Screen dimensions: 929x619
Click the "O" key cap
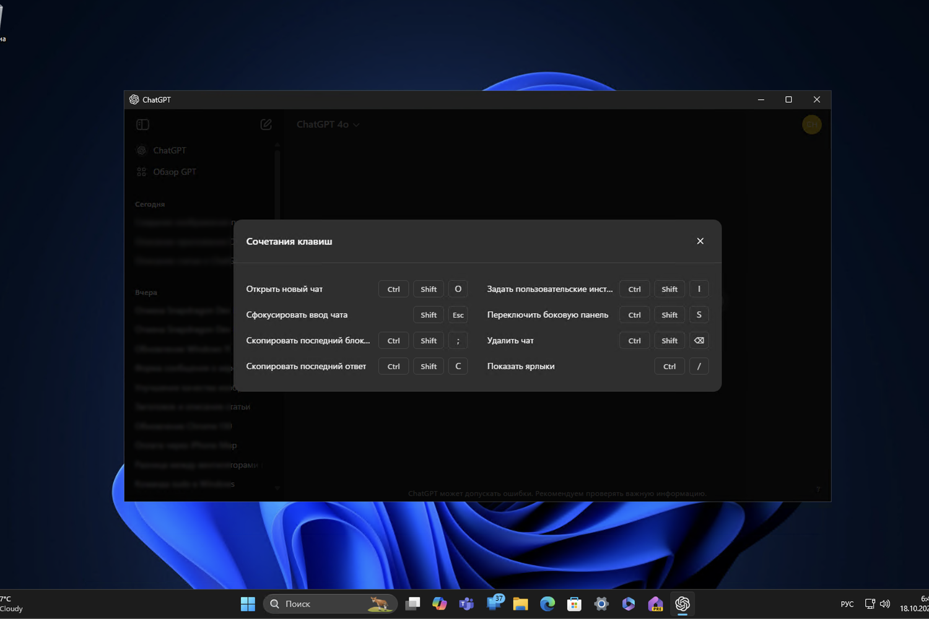pyautogui.click(x=458, y=289)
